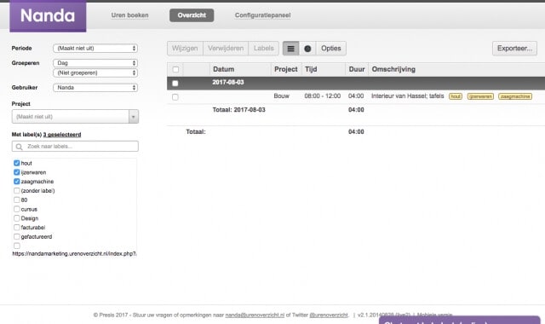545x324 pixels.
Task: Open the Dag grouping dropdown
Action: tap(95, 63)
